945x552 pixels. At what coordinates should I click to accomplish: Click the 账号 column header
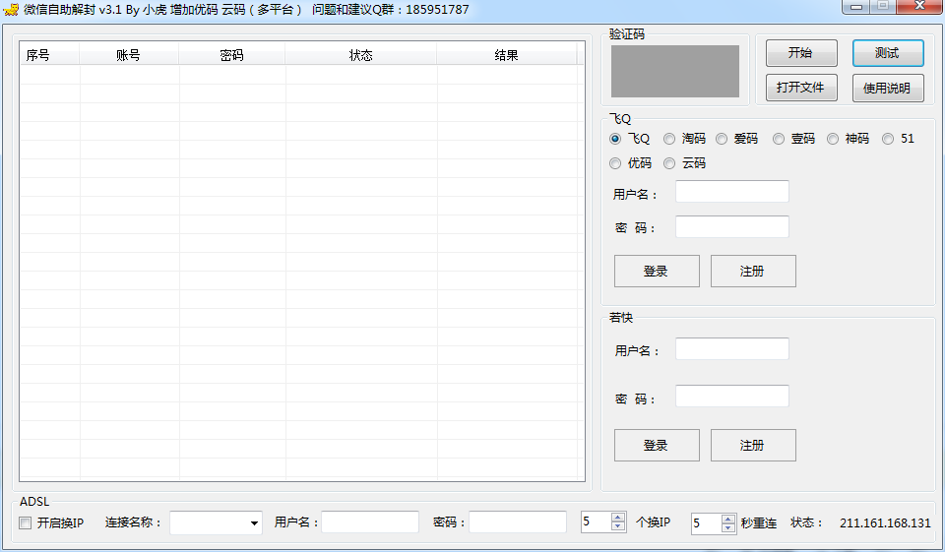128,55
